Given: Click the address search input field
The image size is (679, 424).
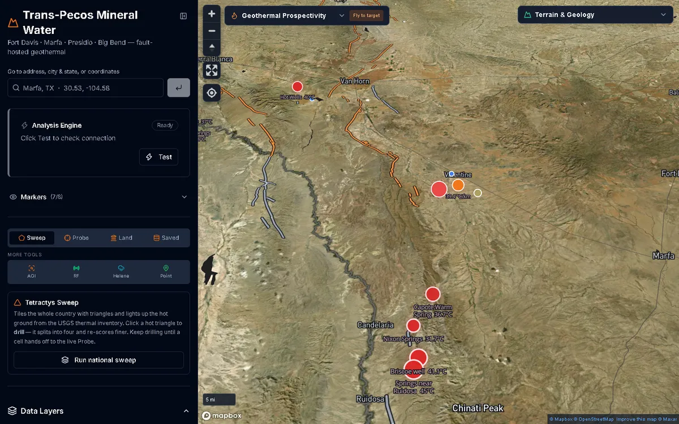Looking at the screenshot, I should (85, 88).
